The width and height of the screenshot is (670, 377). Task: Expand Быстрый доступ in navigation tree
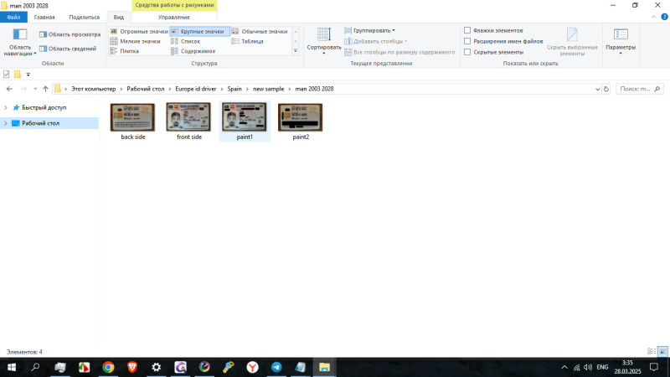(x=6, y=107)
